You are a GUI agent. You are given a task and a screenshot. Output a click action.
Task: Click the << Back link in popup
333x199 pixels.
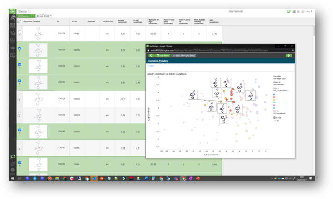(x=150, y=66)
